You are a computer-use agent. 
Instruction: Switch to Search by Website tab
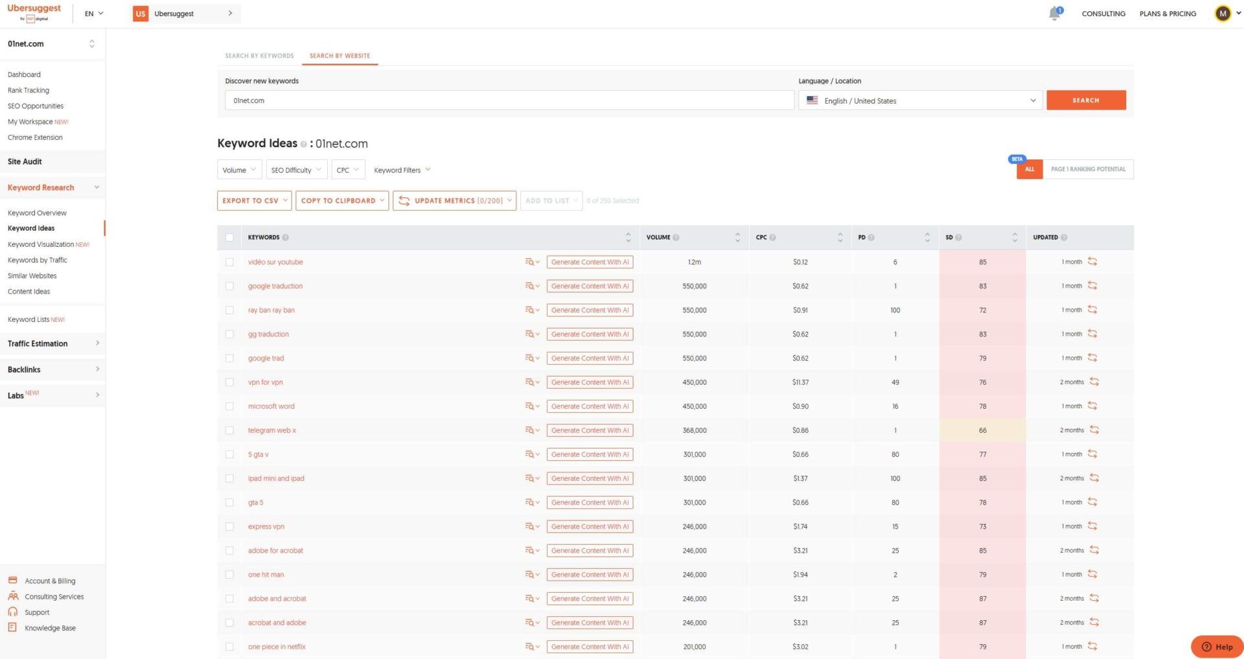click(340, 56)
